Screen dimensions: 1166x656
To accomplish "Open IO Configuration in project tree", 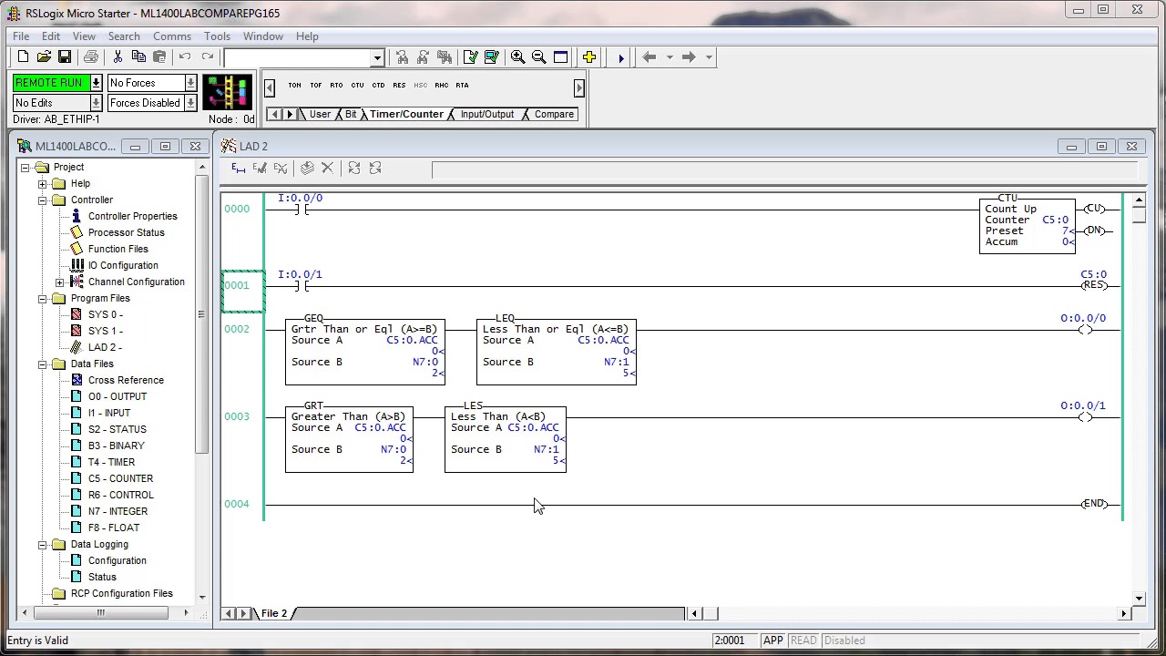I will tap(123, 266).
